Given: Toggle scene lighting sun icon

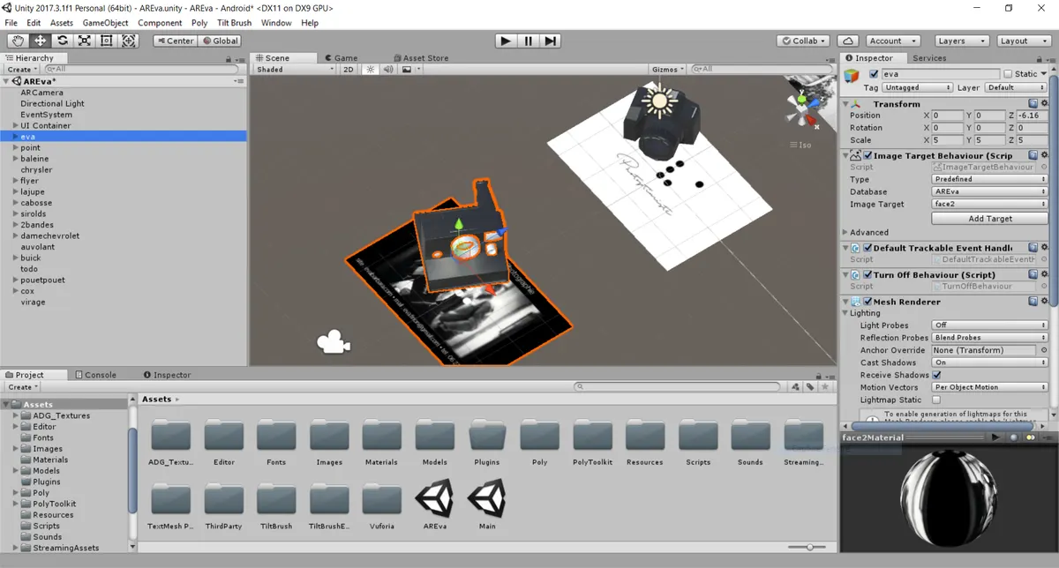Looking at the screenshot, I should 371,69.
